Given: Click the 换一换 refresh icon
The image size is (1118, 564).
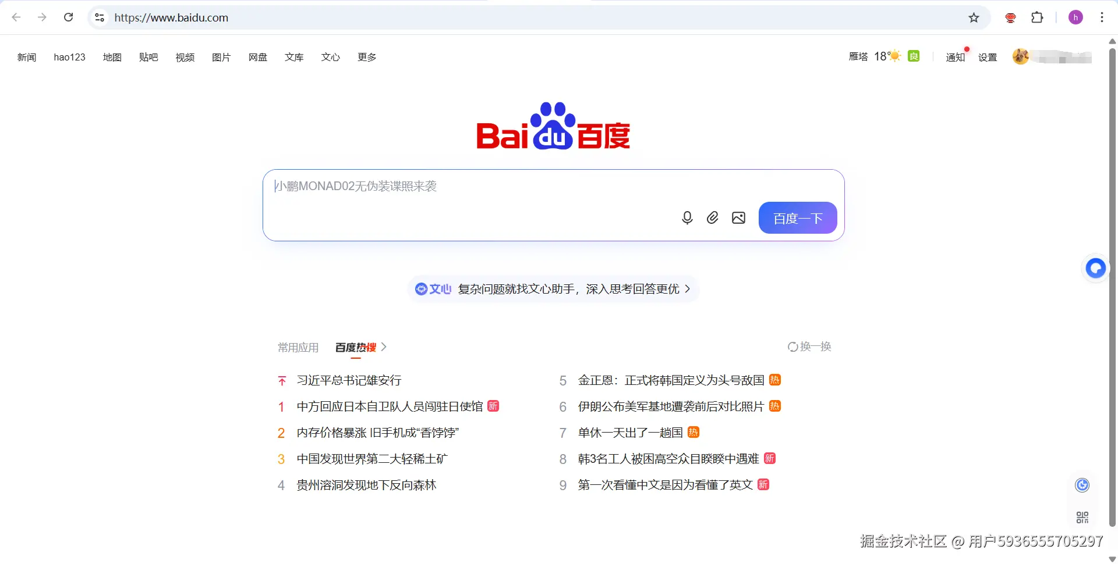Looking at the screenshot, I should point(792,347).
